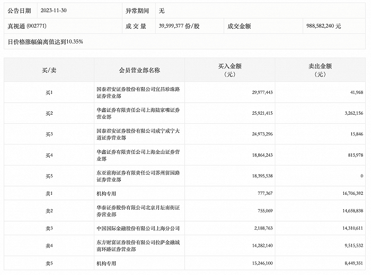
Task: Select buy amount 777,367
Action: 265,193
